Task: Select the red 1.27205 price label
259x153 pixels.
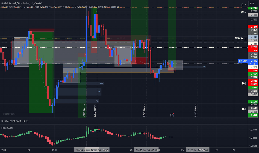Action: coord(253,50)
